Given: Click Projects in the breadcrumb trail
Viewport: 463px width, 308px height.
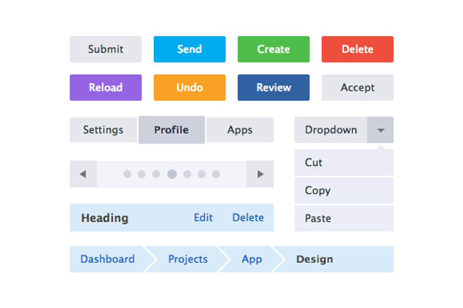Looking at the screenshot, I should pyautogui.click(x=188, y=259).
